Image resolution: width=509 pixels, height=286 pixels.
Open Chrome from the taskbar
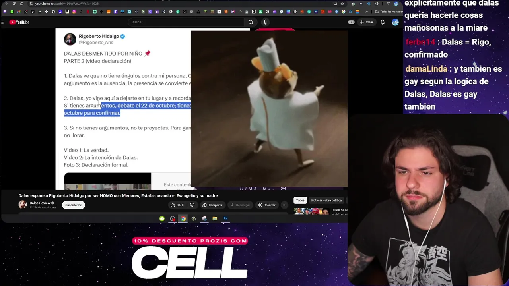183,218
